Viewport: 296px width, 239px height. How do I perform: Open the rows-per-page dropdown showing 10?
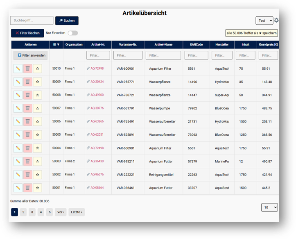[269, 207]
